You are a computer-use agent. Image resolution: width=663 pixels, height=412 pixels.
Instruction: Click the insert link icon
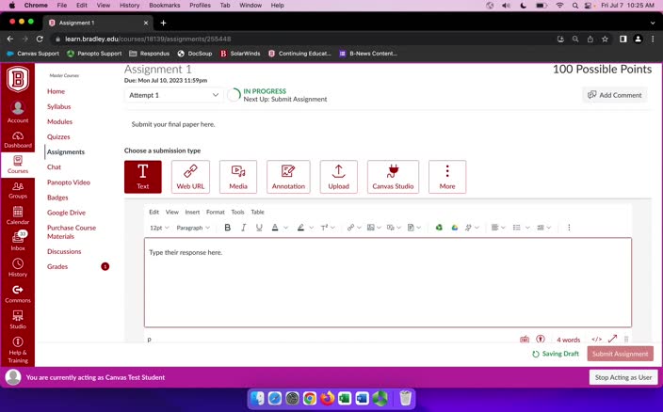click(350, 228)
